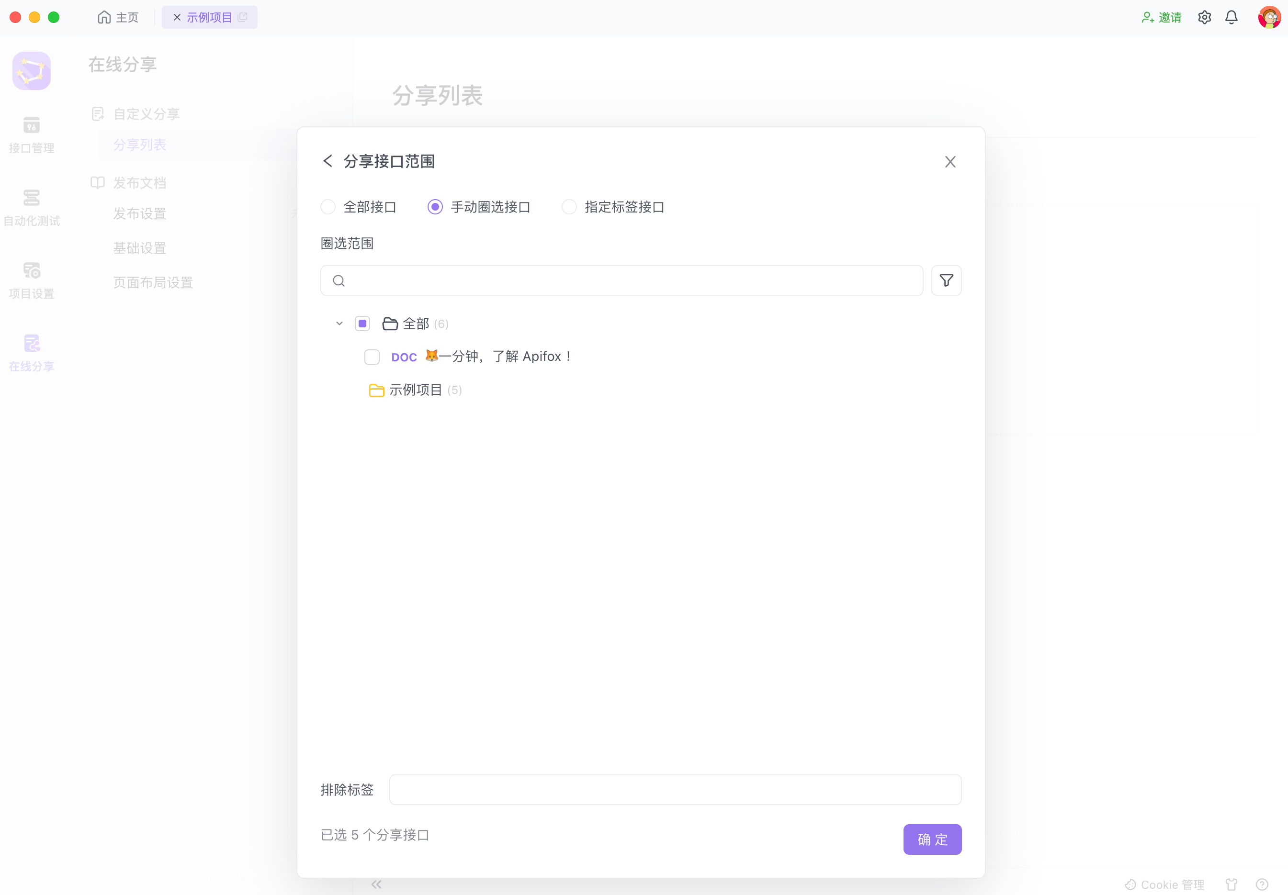Collapse the 全部 tree node chevron
This screenshot has width=1288, height=895.
339,324
